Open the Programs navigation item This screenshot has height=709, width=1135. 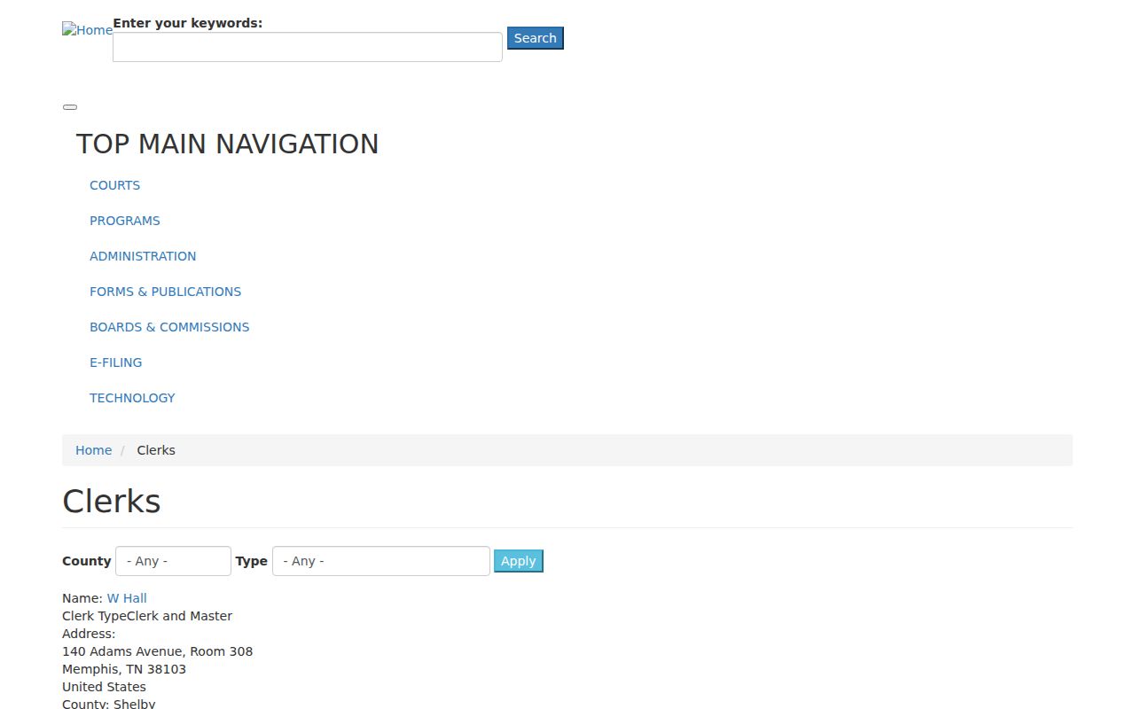point(125,221)
